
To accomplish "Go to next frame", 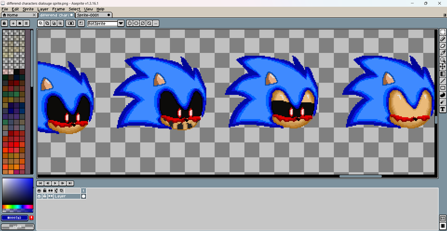I will click(x=63, y=183).
